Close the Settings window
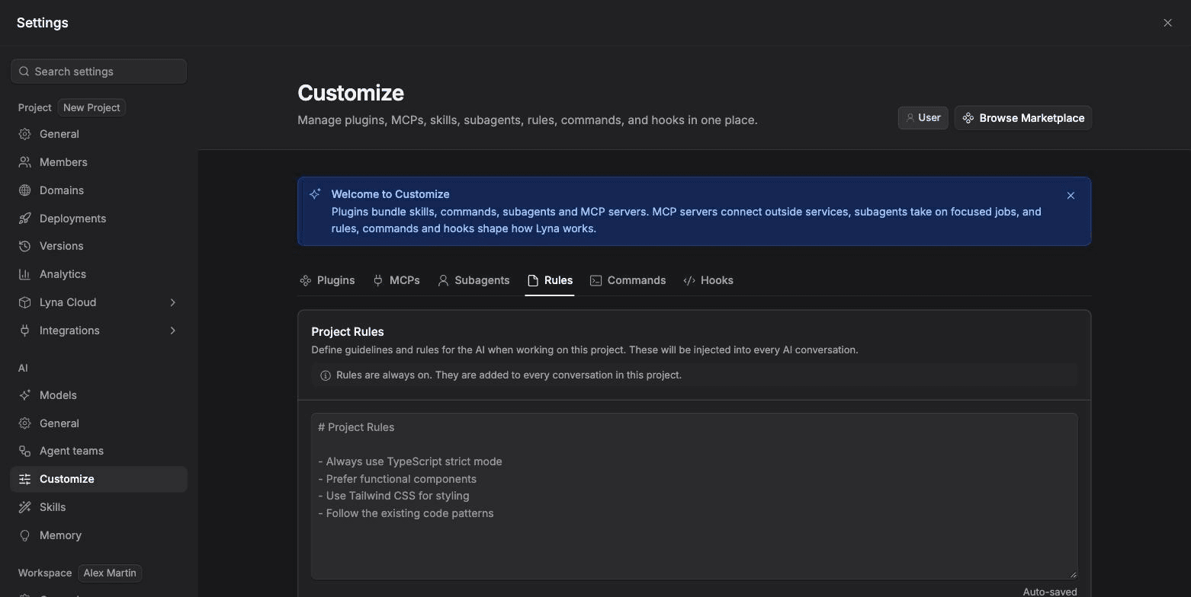The image size is (1191, 597). point(1167,23)
